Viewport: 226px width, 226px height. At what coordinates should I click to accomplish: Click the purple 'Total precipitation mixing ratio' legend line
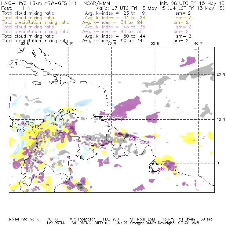tap(36, 31)
